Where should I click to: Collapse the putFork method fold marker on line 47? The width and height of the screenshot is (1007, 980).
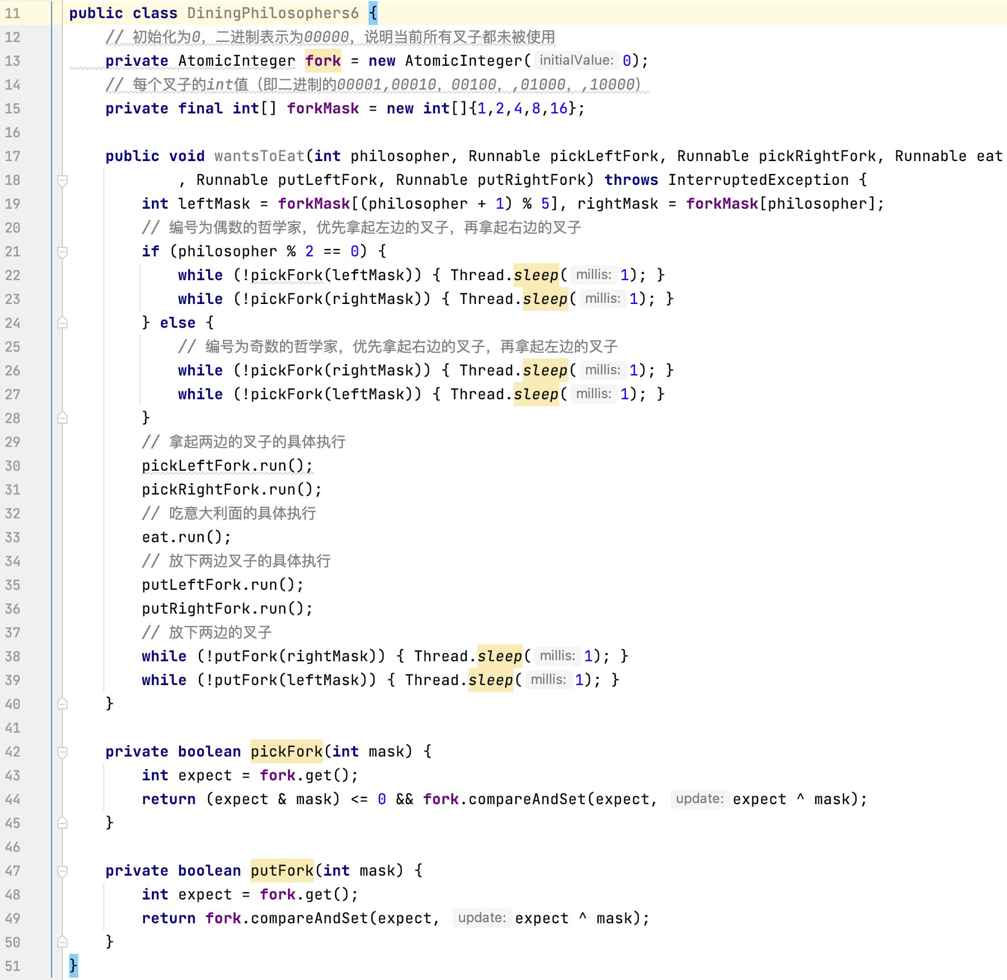pos(62,871)
